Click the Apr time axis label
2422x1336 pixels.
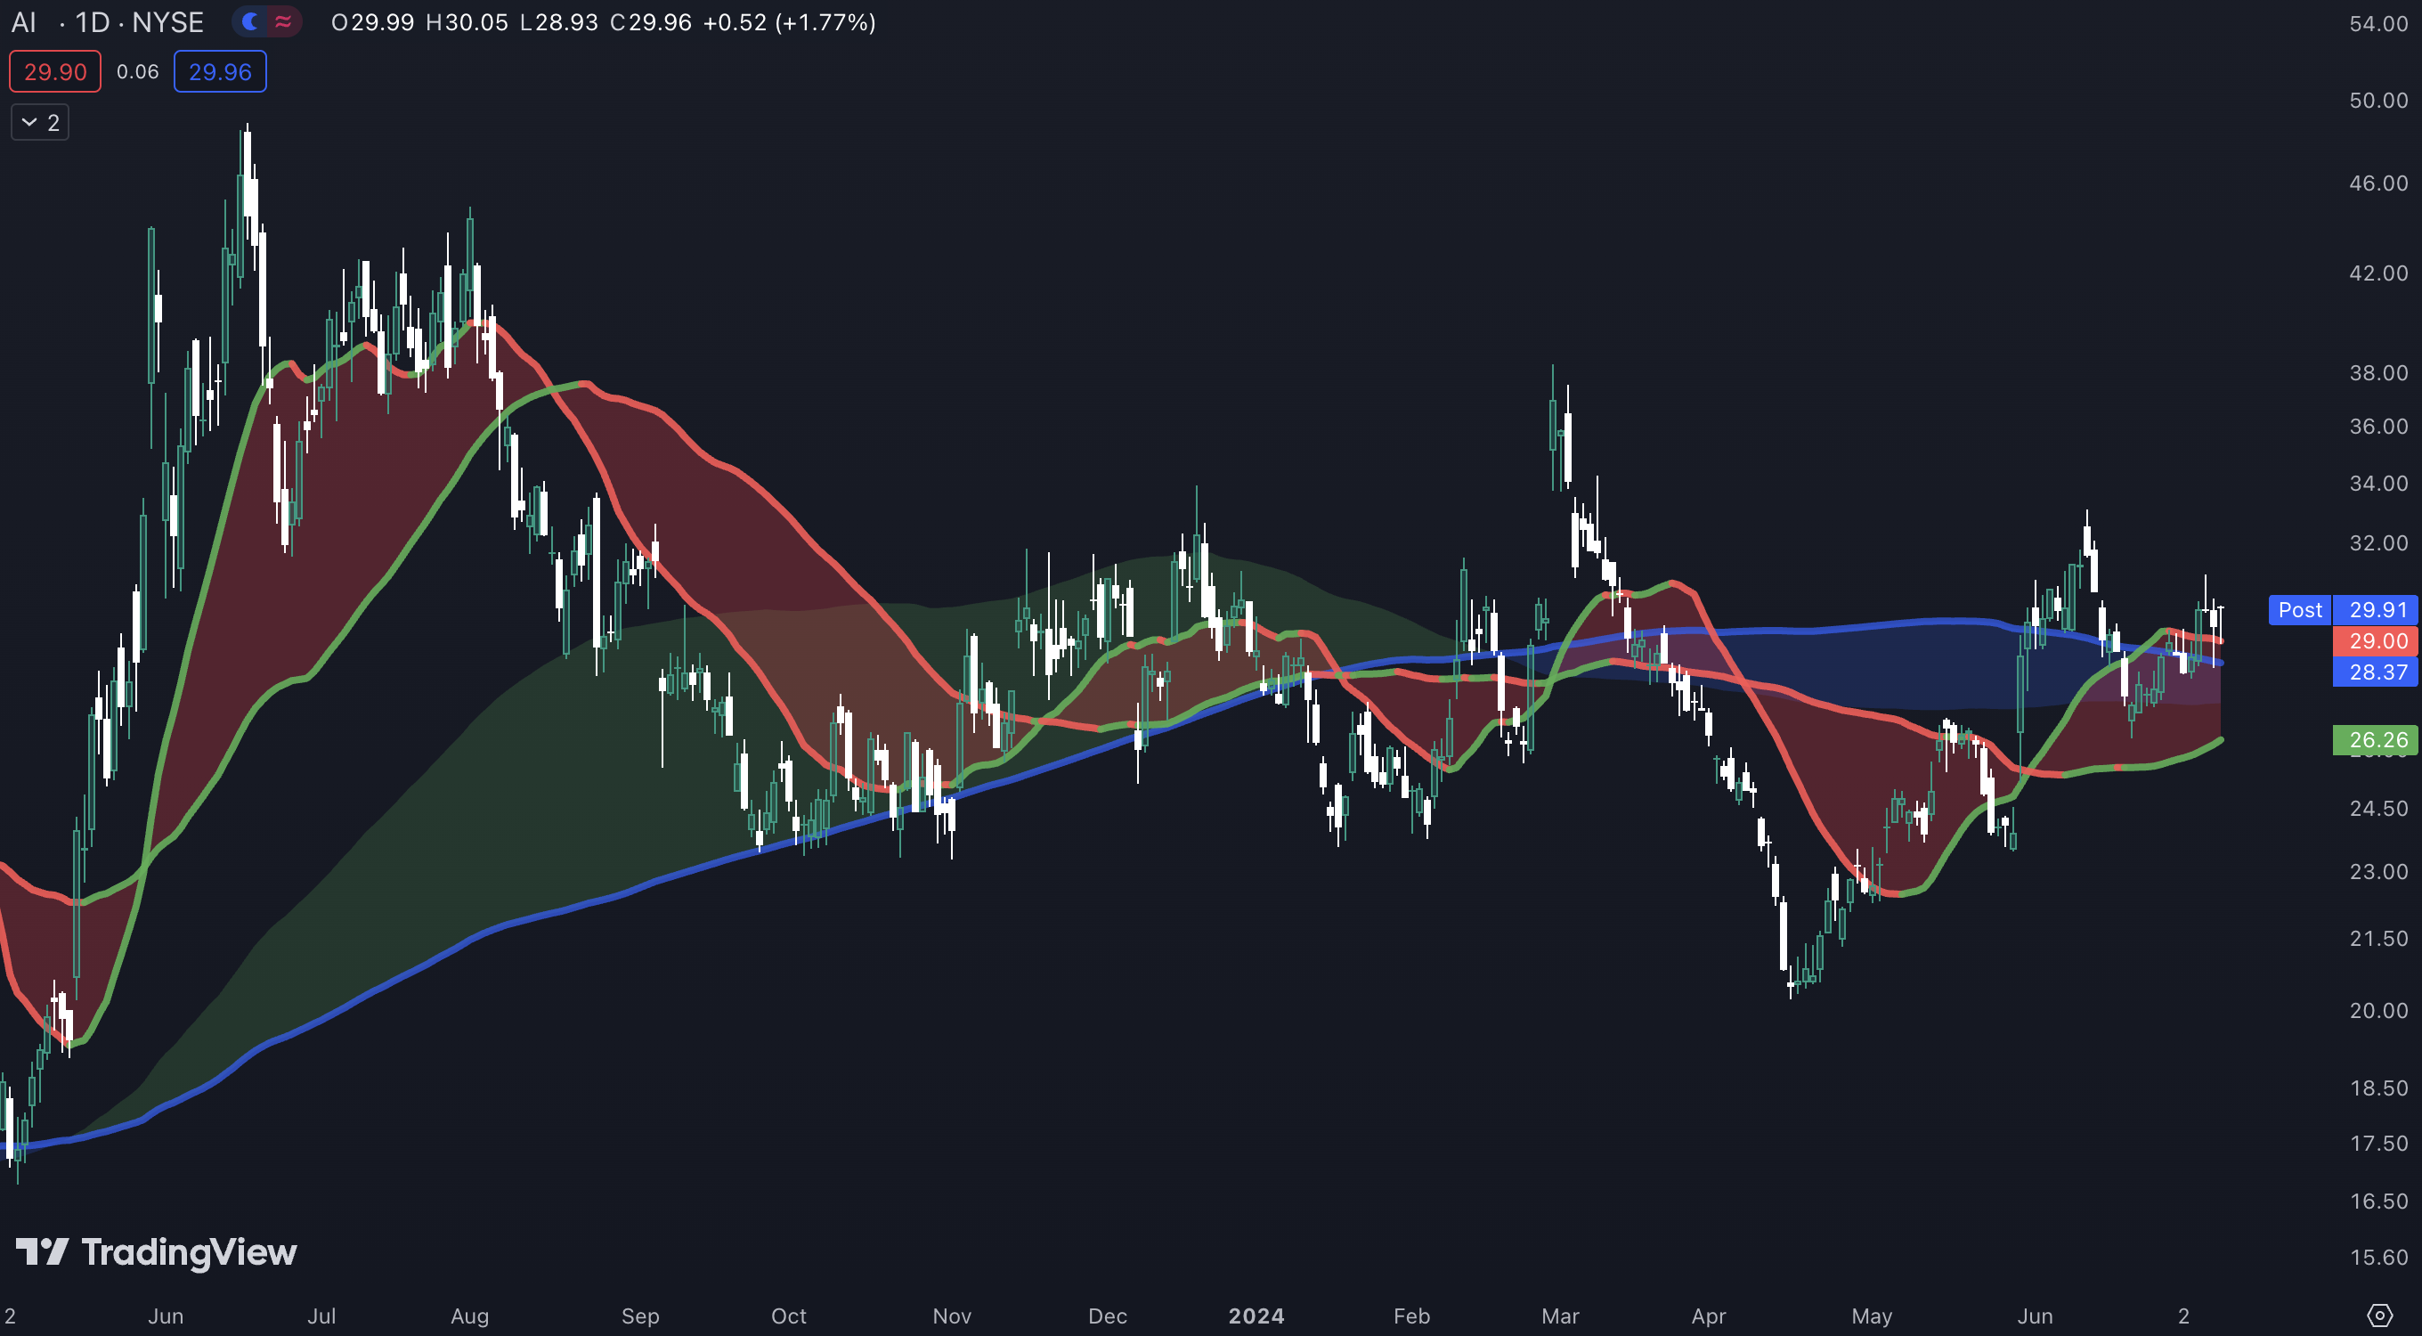(x=1709, y=1316)
